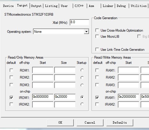Confirm settings with OK button

[x=60, y=123]
